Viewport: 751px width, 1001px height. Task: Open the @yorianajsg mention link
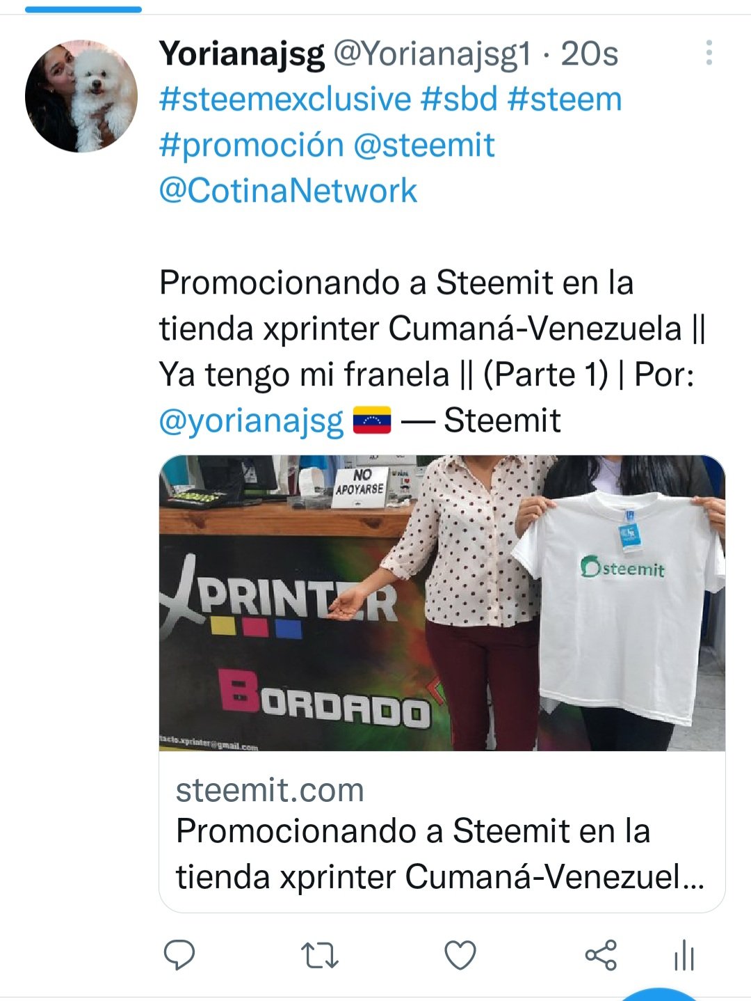tap(252, 421)
